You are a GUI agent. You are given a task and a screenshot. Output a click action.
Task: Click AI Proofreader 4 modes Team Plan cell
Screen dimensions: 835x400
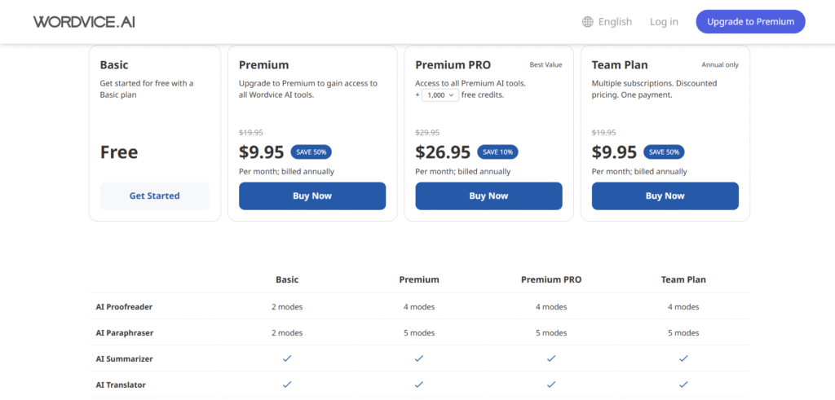[683, 307]
